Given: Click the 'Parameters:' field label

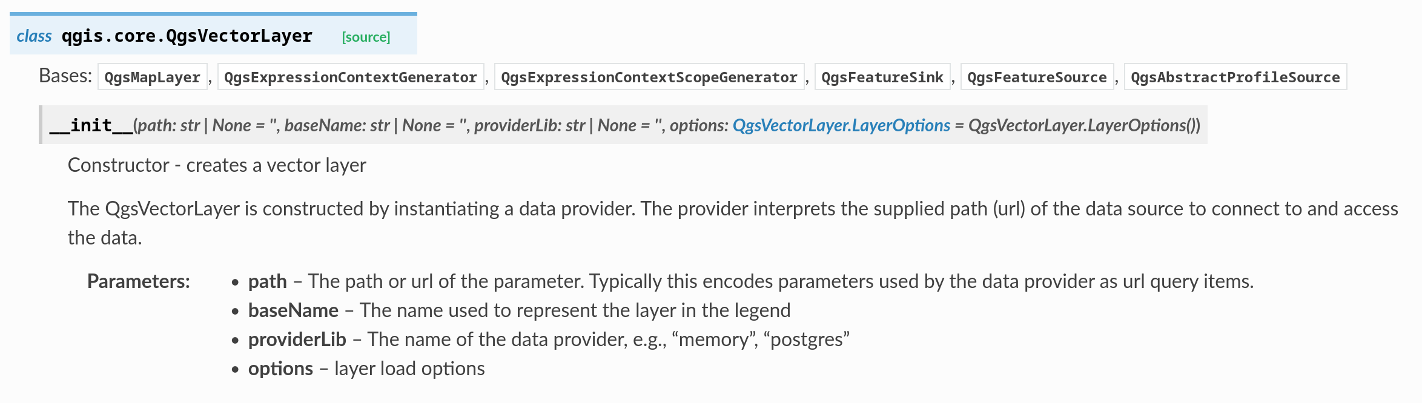Looking at the screenshot, I should point(138,281).
